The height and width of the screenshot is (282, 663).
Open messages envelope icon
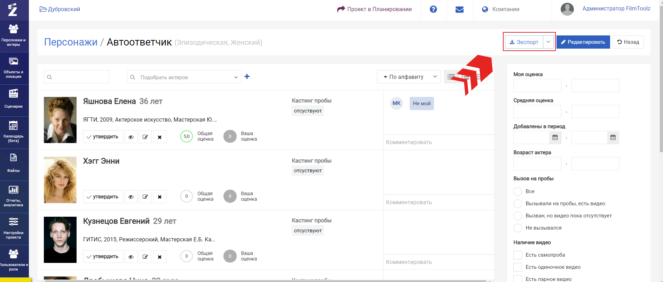point(459,9)
